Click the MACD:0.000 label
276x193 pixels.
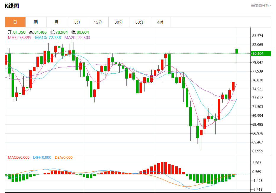pyautogui.click(x=19, y=158)
